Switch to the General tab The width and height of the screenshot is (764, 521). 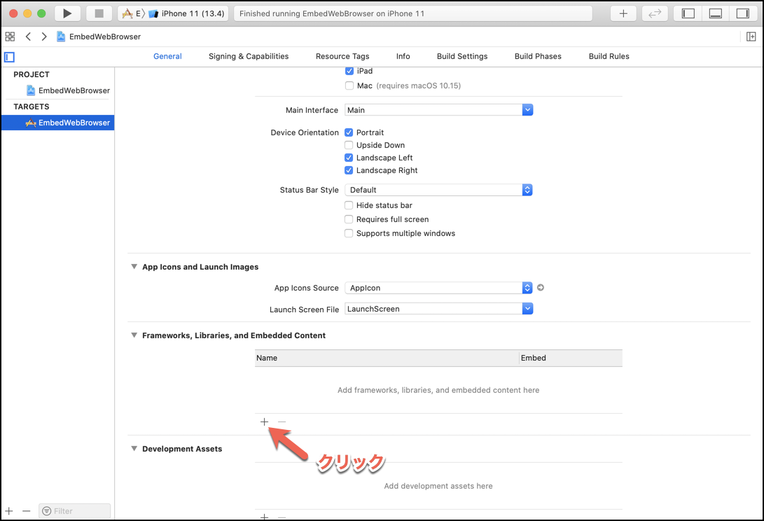pyautogui.click(x=167, y=57)
